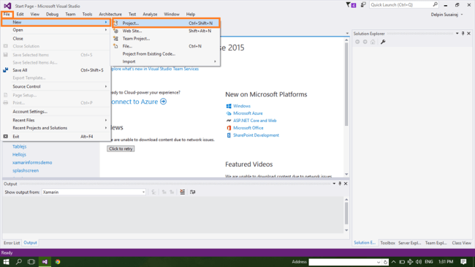Close the Output panel
The height and width of the screenshot is (267, 475).
(x=346, y=184)
